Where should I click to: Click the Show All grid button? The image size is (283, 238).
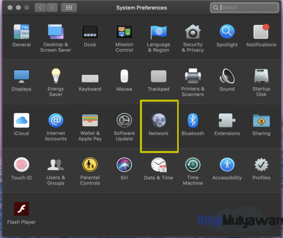pyautogui.click(x=69, y=7)
